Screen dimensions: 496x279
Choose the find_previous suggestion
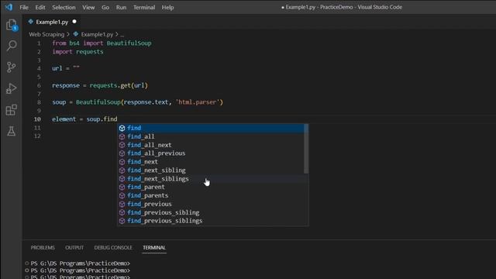click(211, 204)
